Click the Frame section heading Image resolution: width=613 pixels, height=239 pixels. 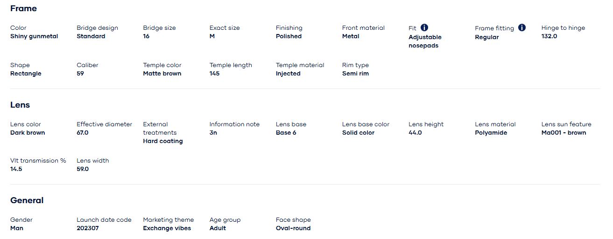coord(23,8)
